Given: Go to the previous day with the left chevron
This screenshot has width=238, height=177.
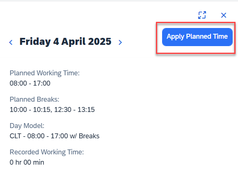Looking at the screenshot, I should pos(11,42).
